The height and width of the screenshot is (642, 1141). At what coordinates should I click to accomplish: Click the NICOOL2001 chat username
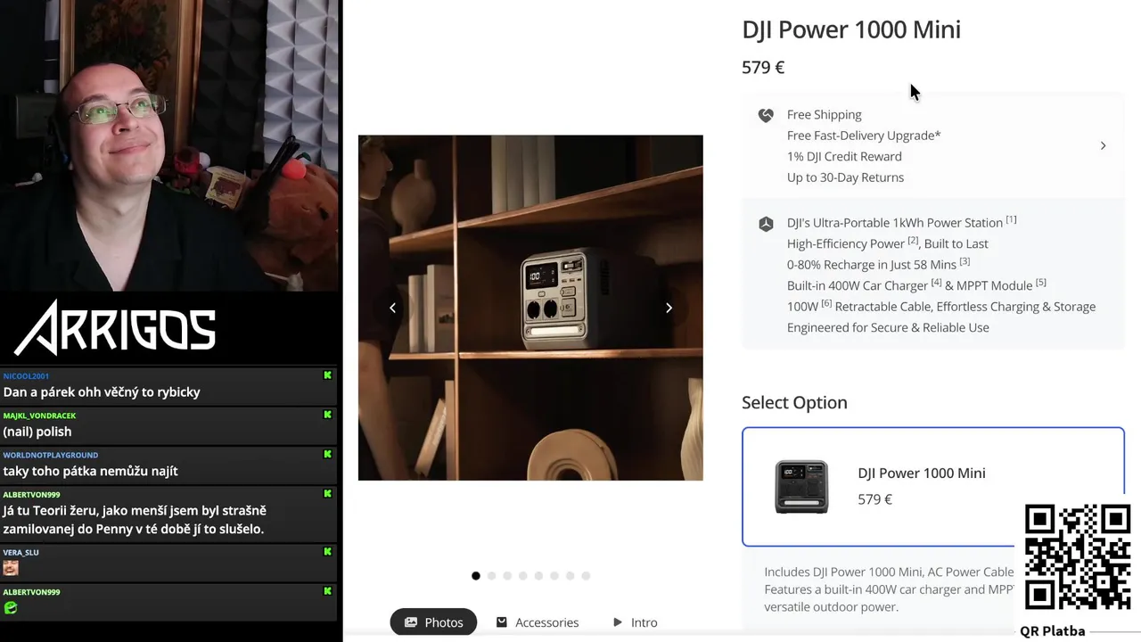click(x=26, y=376)
